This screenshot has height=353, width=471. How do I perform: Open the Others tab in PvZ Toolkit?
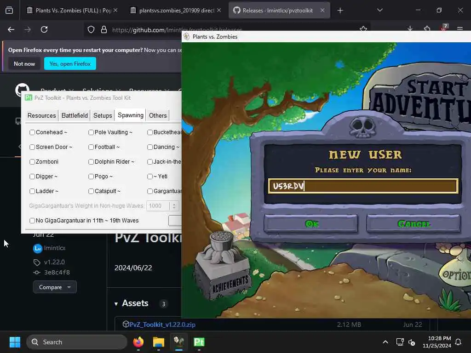158,115
